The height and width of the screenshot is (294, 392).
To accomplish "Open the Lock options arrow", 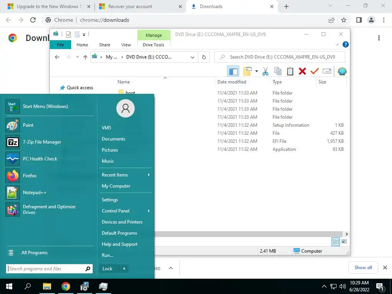I will coord(124,269).
